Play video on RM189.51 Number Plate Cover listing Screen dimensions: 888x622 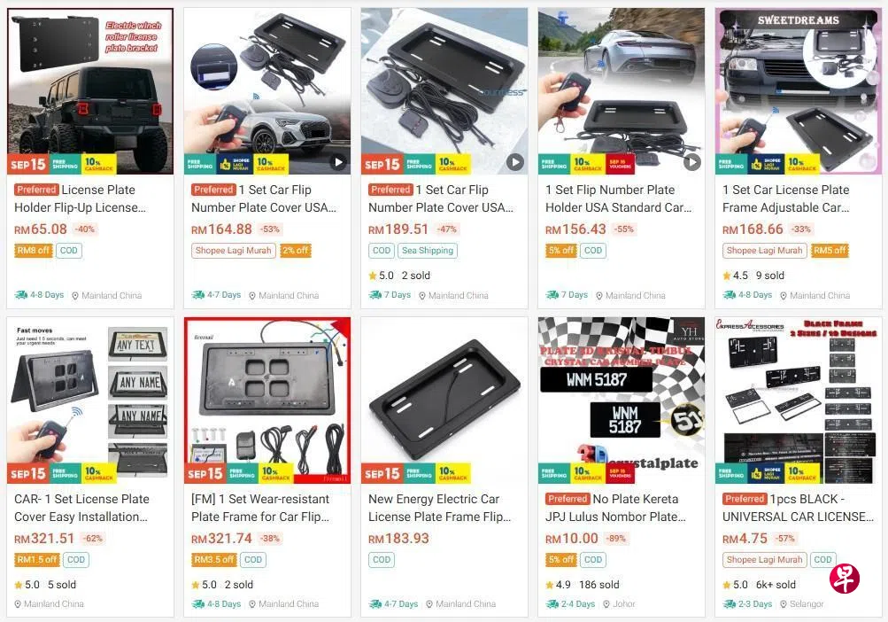(x=514, y=162)
